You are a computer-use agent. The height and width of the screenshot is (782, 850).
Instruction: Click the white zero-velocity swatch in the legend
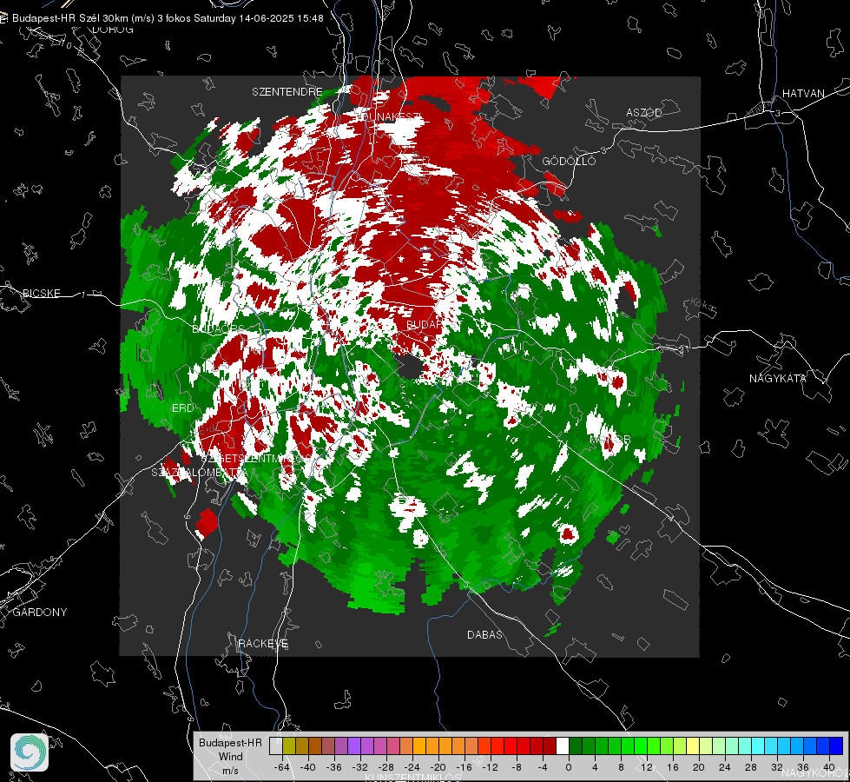point(563,746)
